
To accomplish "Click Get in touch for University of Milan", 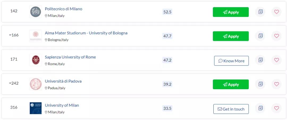I will (231, 109).
